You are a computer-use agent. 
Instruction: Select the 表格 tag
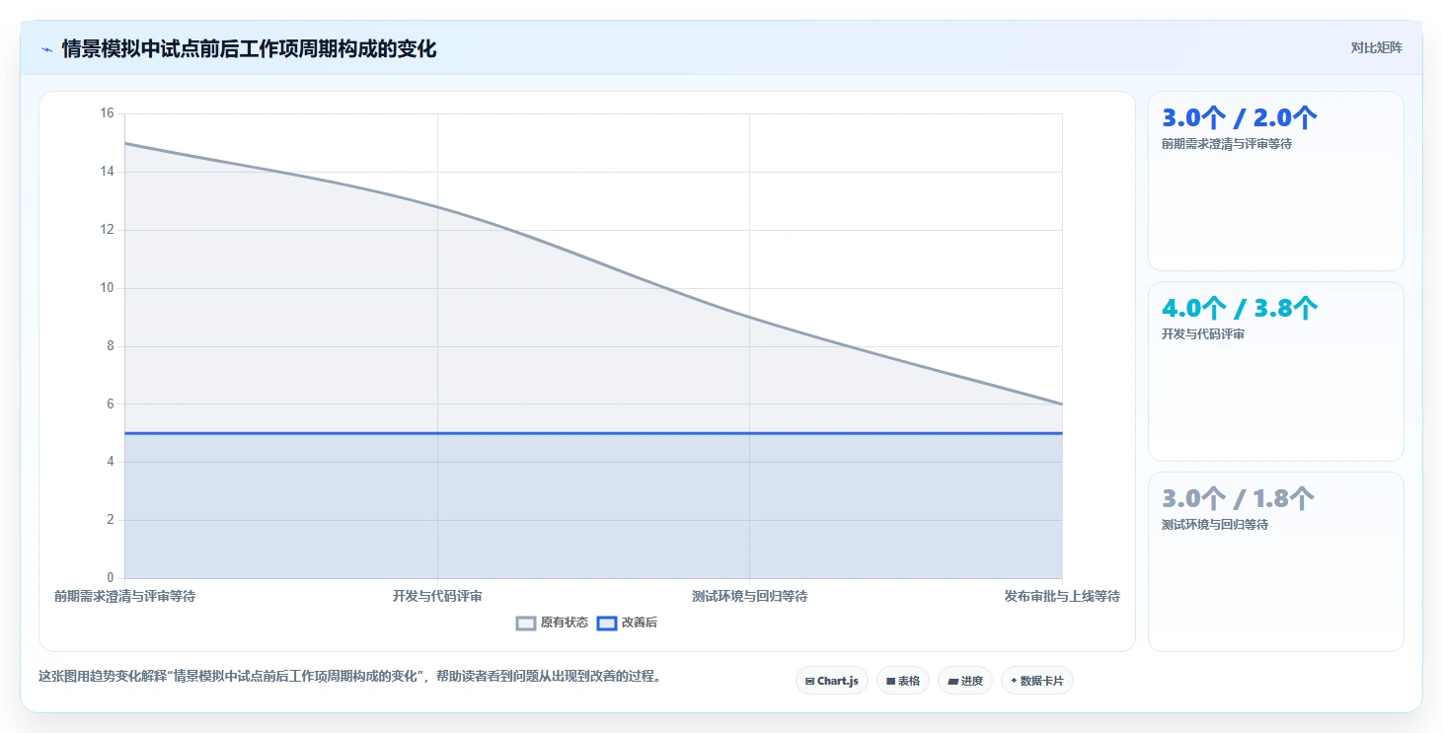[903, 681]
